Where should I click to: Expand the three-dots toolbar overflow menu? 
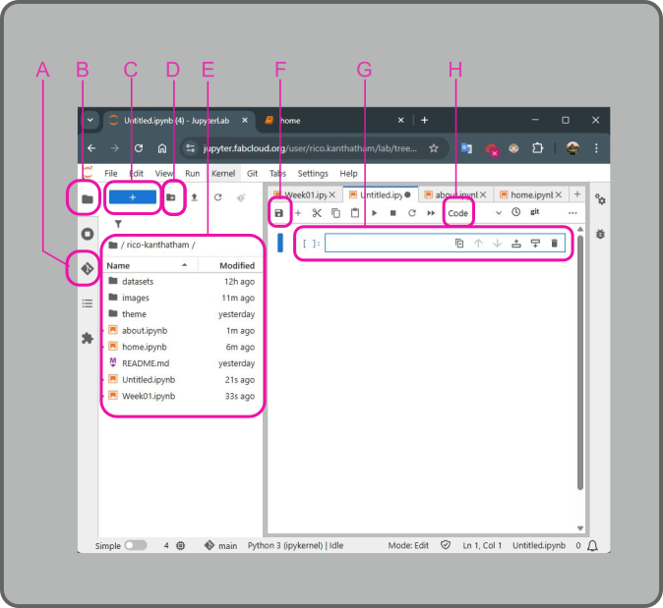[x=573, y=213]
